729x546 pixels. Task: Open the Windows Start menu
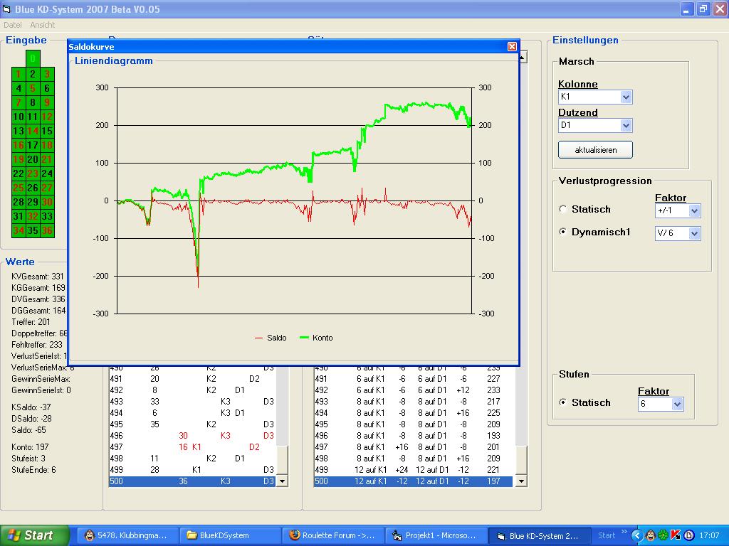(x=34, y=535)
